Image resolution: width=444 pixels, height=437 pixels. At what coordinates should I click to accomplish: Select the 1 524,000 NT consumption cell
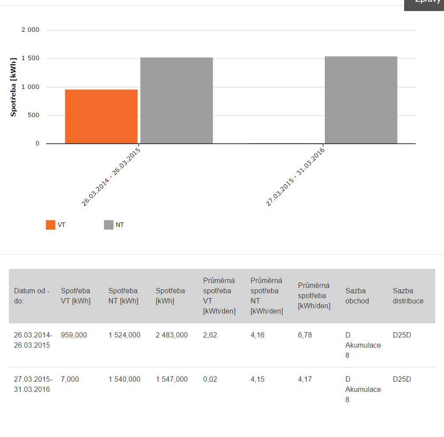(x=125, y=335)
